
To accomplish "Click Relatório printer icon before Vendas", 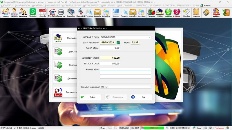I will click(x=106, y=13).
